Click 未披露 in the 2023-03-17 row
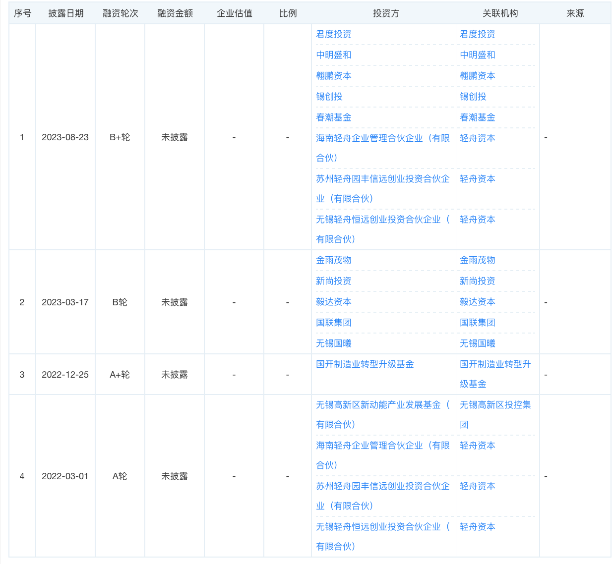 pyautogui.click(x=175, y=302)
